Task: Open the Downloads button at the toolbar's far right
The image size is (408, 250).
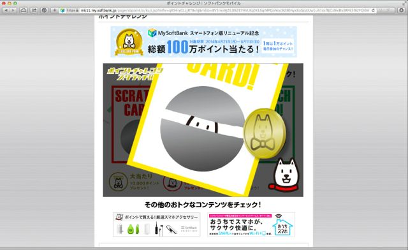Action: tap(402, 10)
